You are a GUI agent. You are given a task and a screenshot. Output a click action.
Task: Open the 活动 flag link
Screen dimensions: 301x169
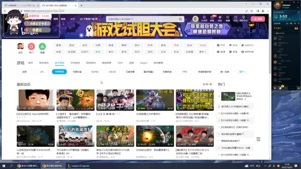point(233,45)
